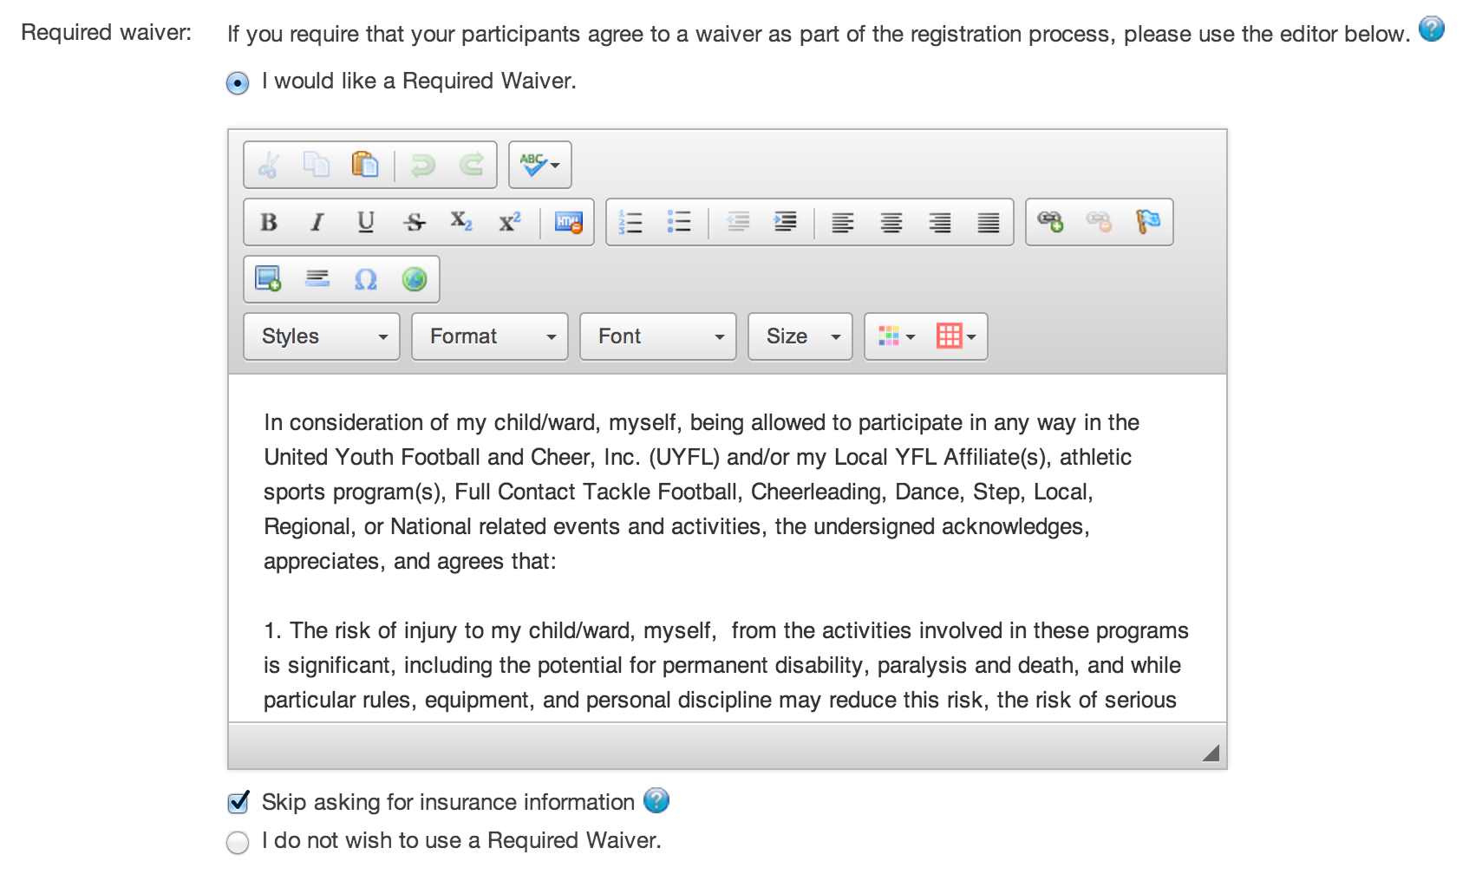Justify the text
The image size is (1469, 874).
(x=989, y=223)
